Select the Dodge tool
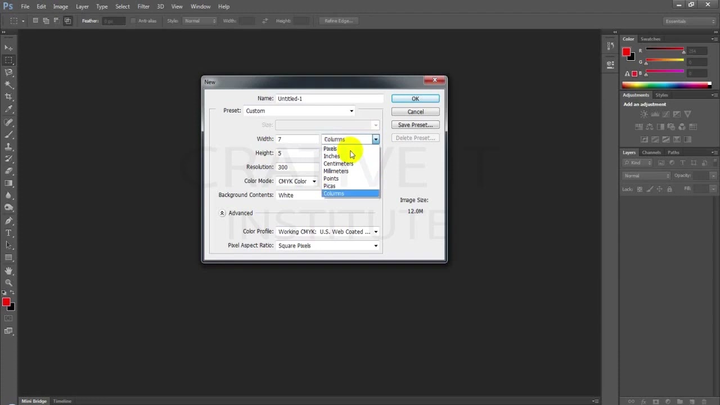Viewport: 720px width, 405px height. 8,208
